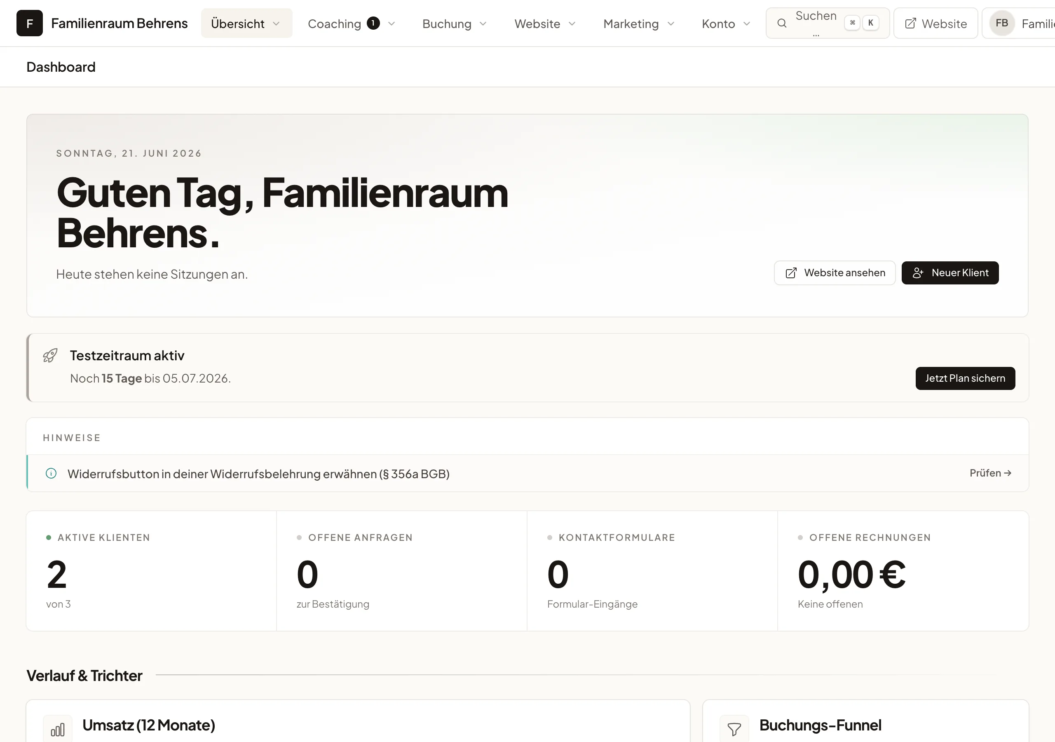Click the Verlauf & Trichter heading
Image resolution: width=1055 pixels, height=742 pixels.
tap(84, 676)
